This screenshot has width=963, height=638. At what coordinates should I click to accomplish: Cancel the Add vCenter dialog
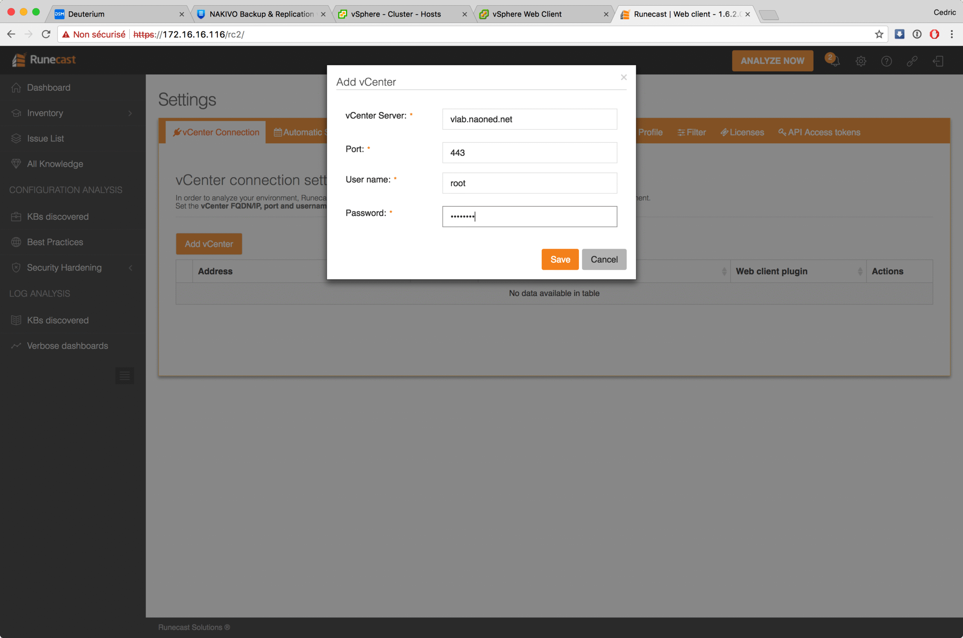pos(604,260)
